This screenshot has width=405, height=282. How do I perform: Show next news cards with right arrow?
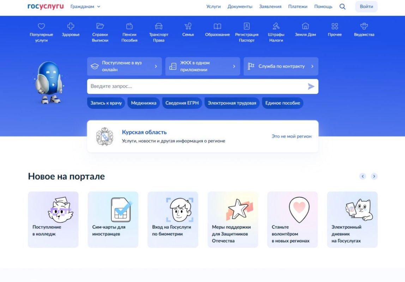click(374, 176)
